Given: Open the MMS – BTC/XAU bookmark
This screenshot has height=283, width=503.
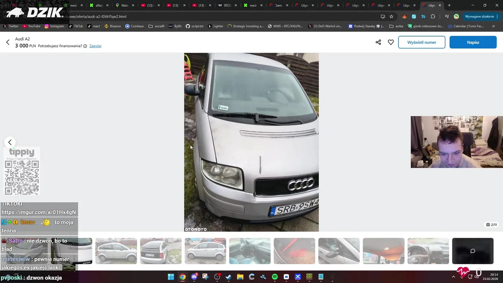Looking at the screenshot, I should click(285, 26).
